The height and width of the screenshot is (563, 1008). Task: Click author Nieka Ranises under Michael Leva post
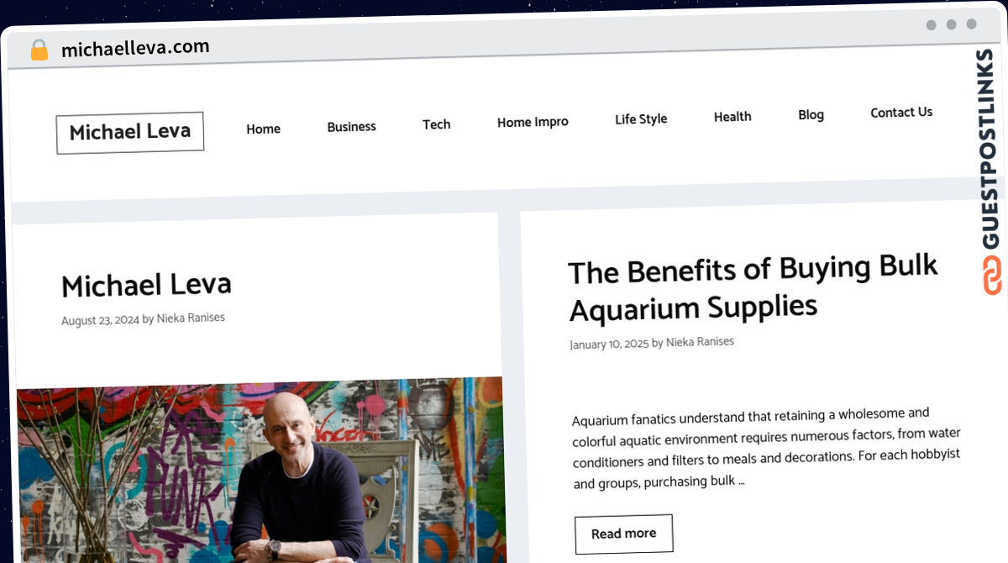click(191, 318)
